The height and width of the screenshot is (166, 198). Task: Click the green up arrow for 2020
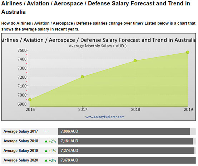[x=46, y=160]
